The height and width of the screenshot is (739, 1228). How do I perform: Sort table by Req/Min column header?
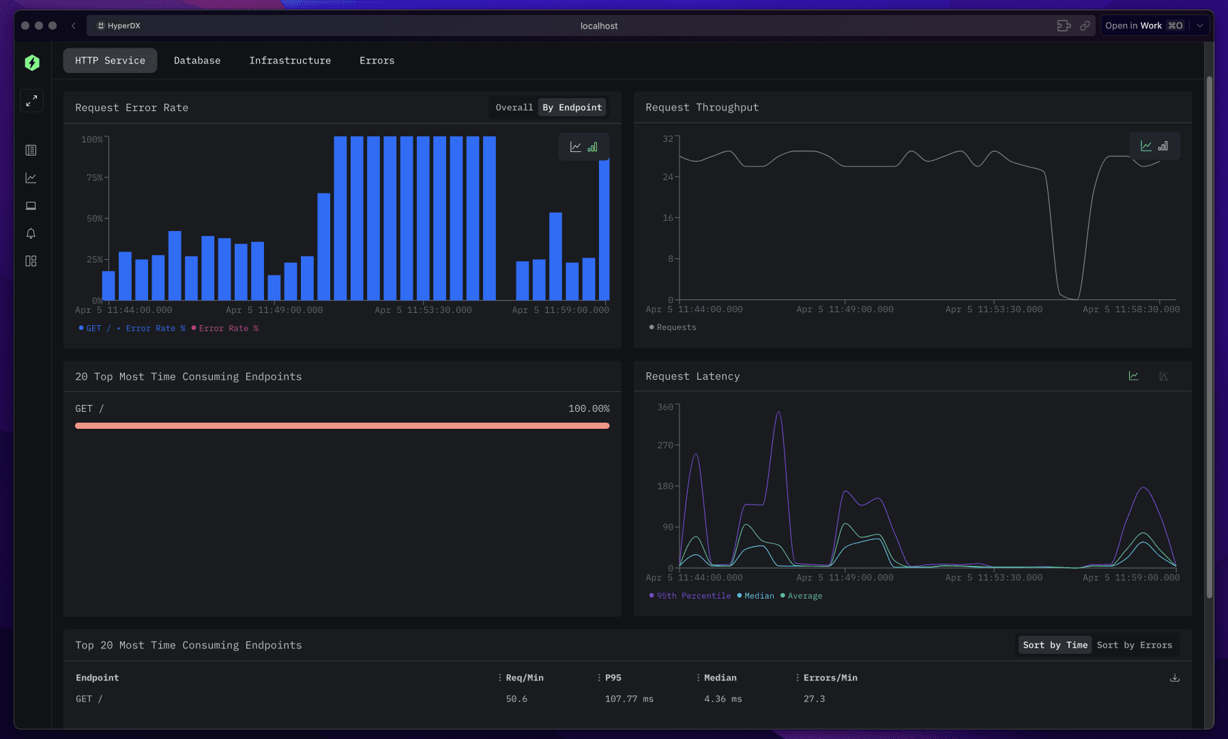(525, 678)
